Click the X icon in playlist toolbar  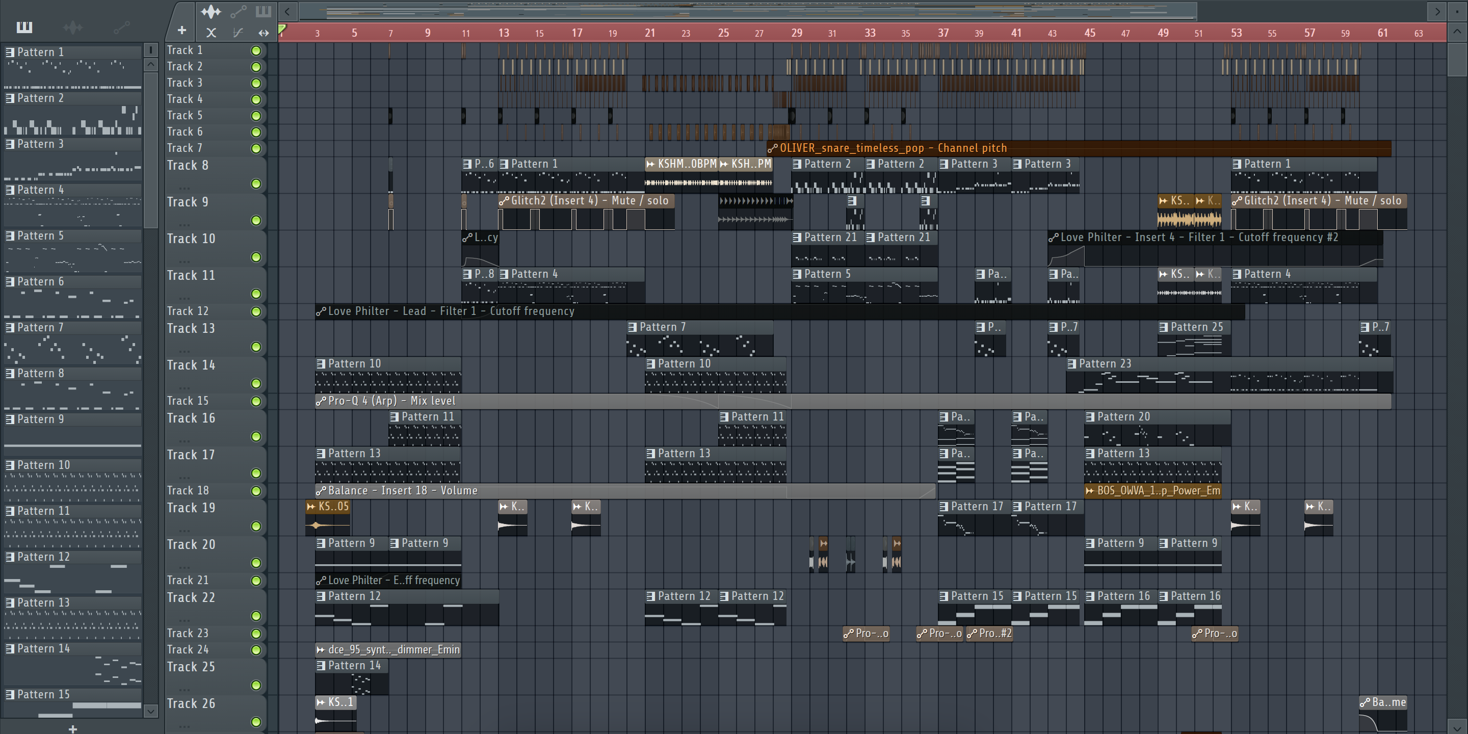coord(211,33)
